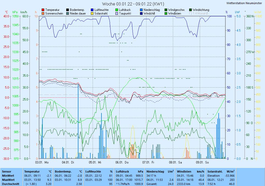Click the red Temperatur legend swatch

click(x=43, y=10)
